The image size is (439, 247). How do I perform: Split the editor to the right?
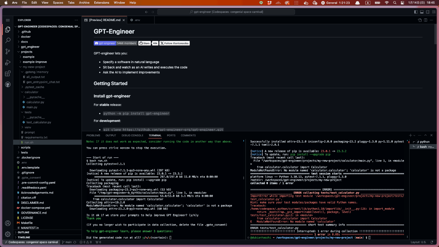(x=426, y=20)
